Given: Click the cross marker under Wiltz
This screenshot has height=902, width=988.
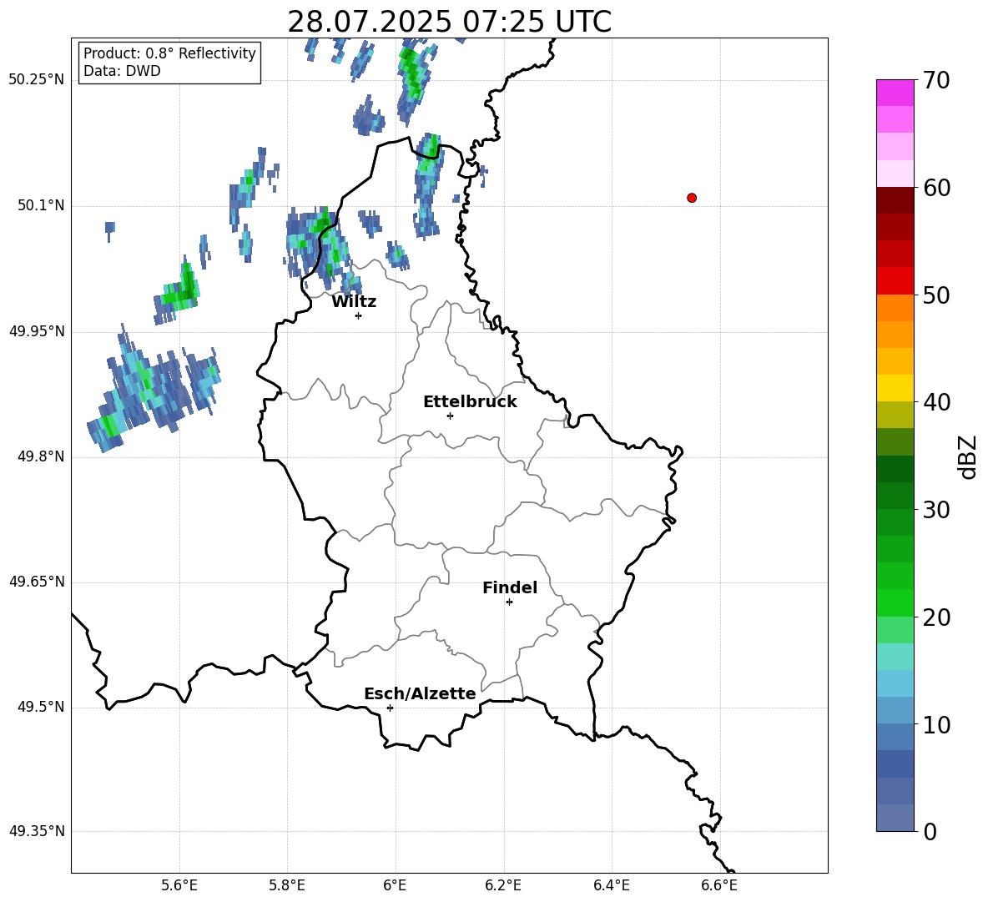Looking at the screenshot, I should (359, 315).
